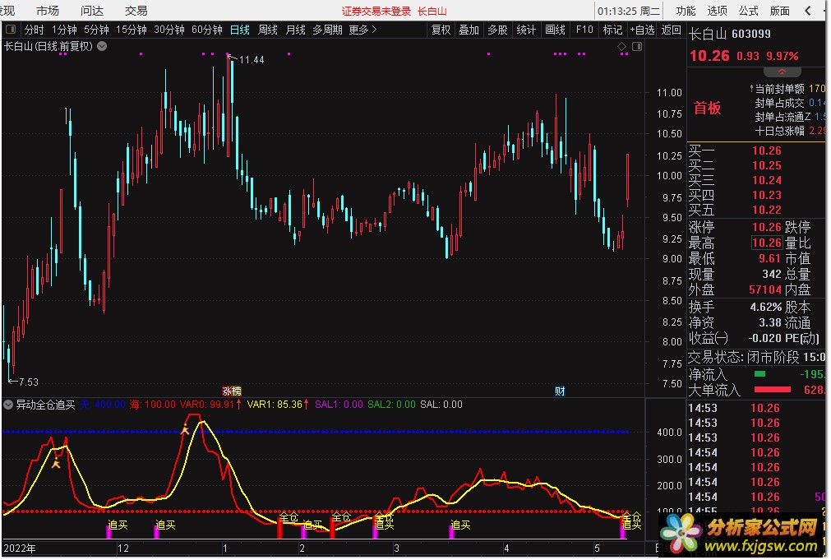Click the 11.44 high price label
The image size is (831, 560).
252,60
